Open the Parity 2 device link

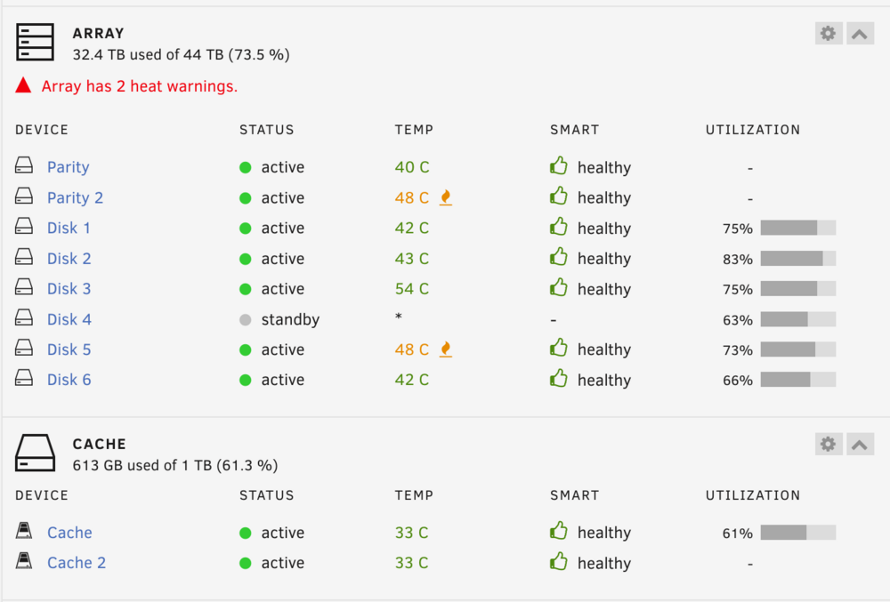point(75,197)
